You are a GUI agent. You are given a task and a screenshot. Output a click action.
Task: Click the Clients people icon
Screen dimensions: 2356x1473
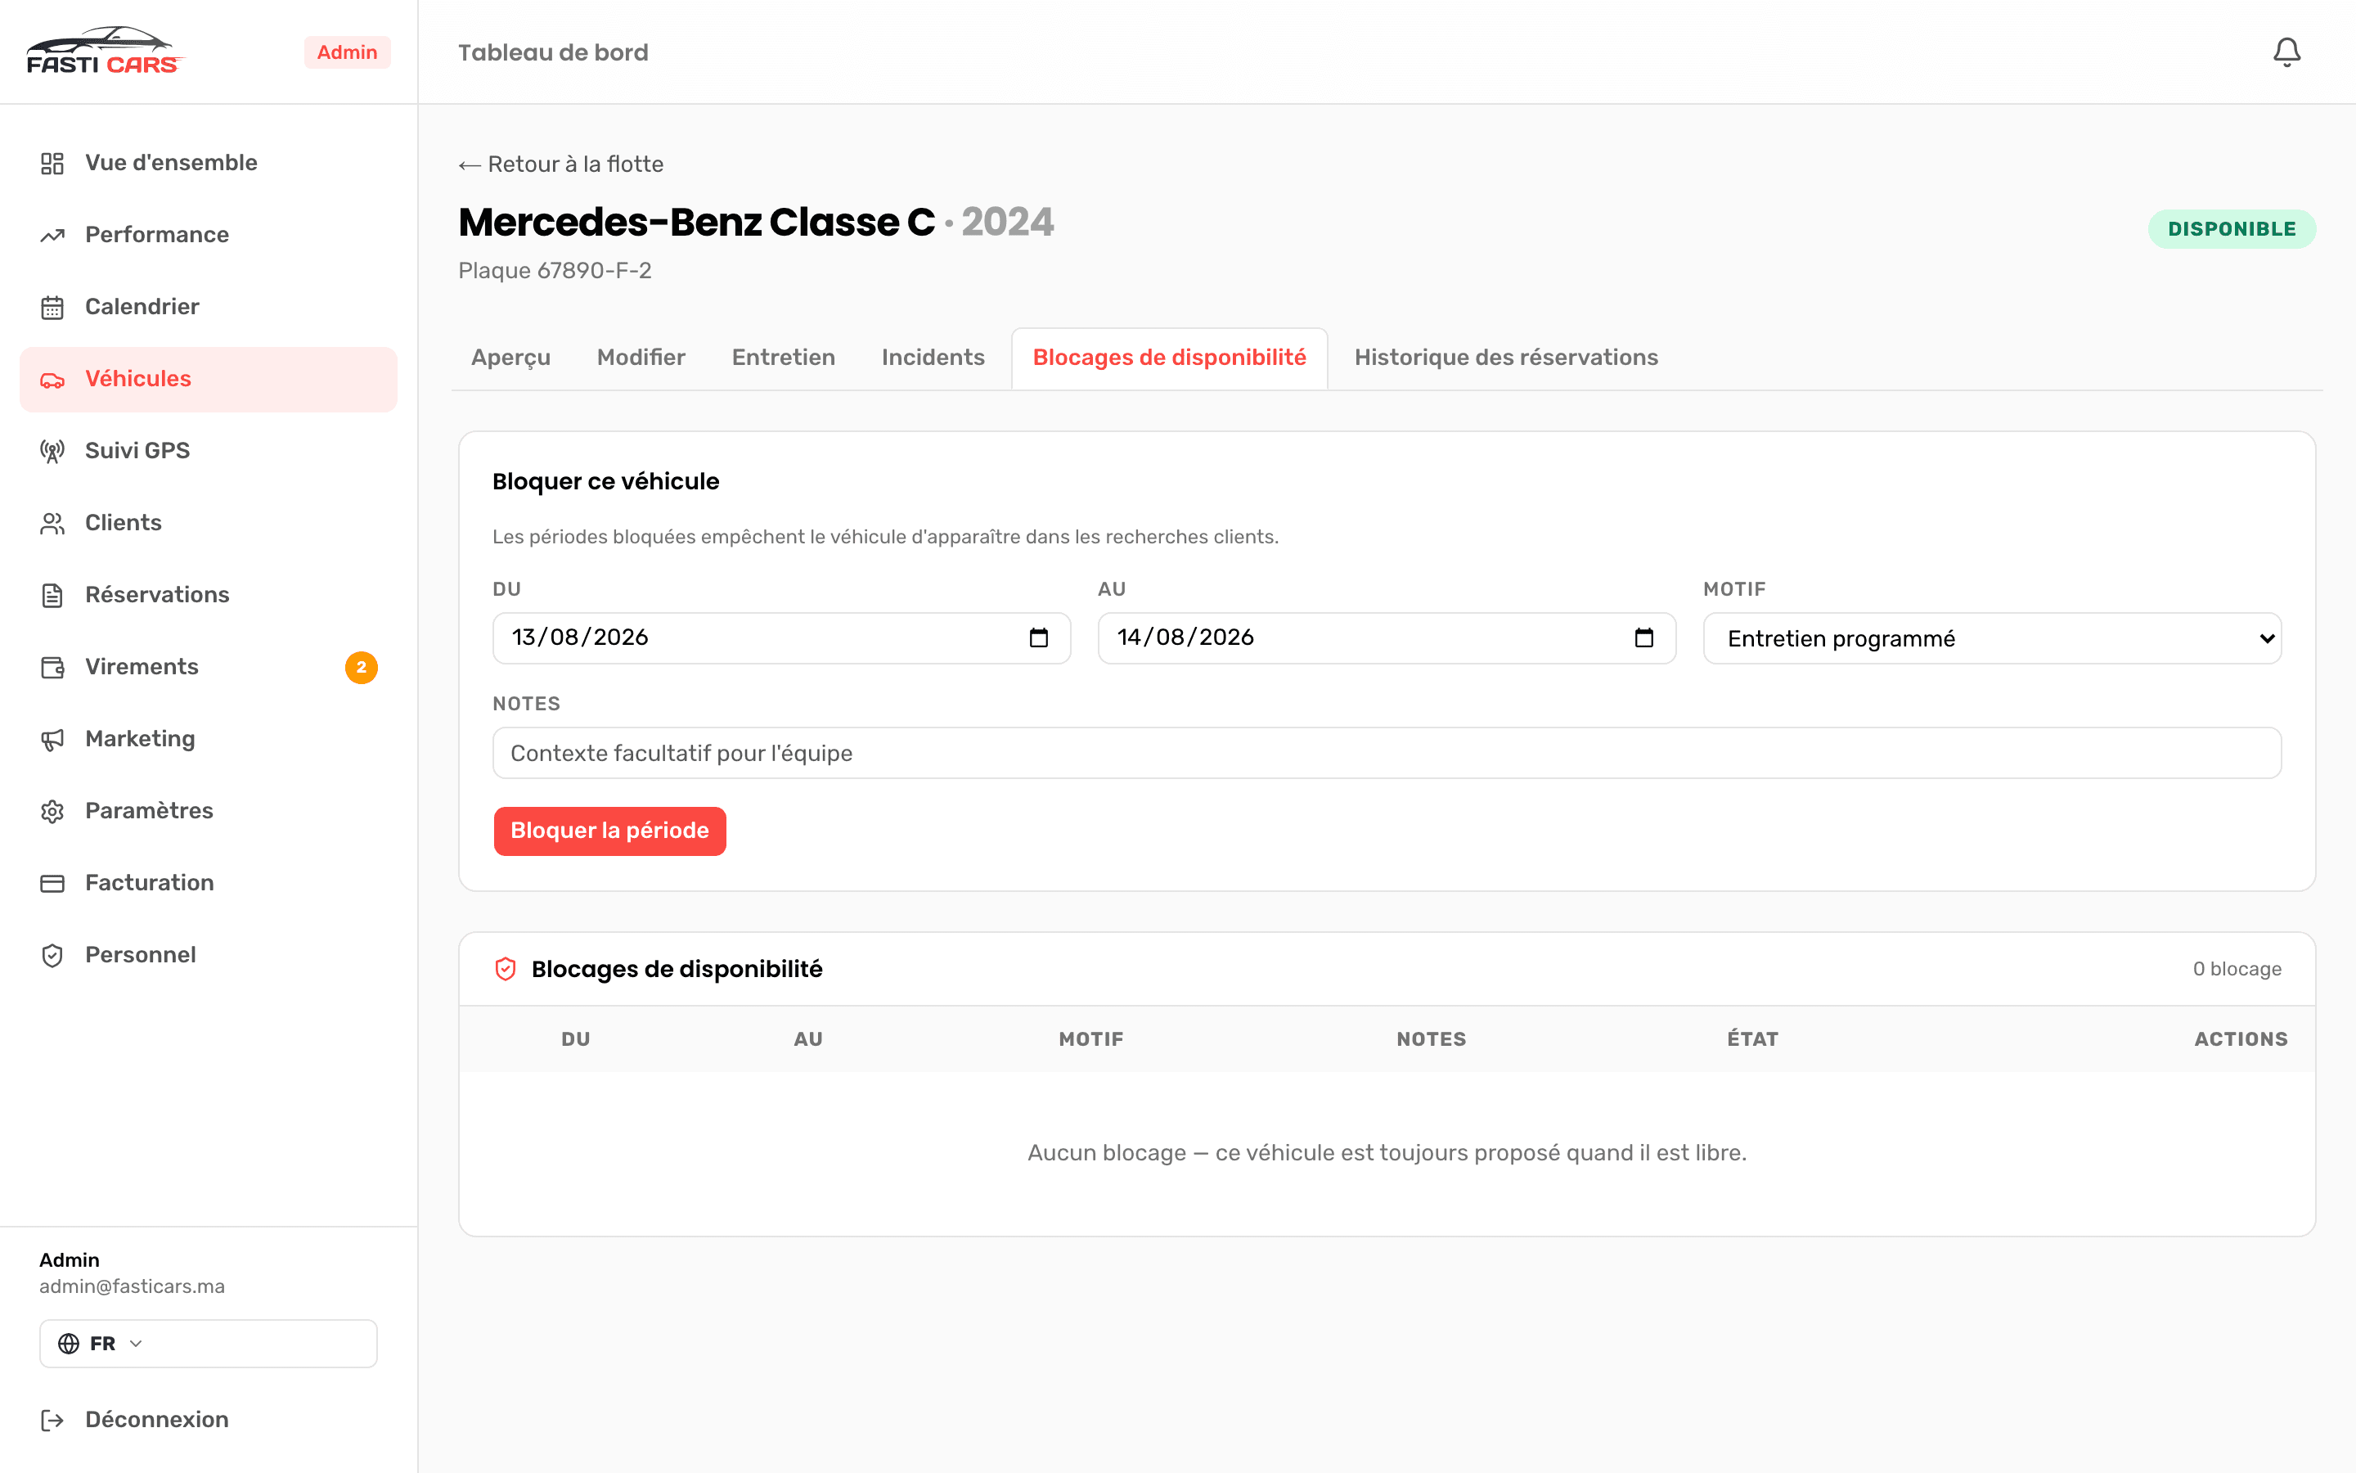click(52, 523)
